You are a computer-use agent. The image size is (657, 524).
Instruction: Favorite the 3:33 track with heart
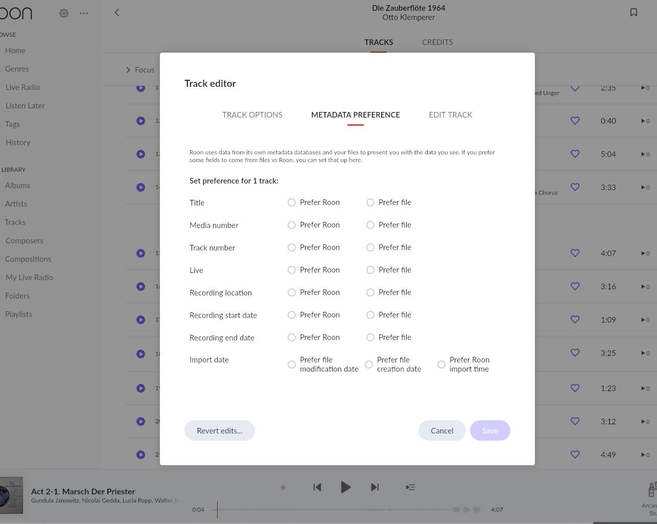pyautogui.click(x=575, y=187)
